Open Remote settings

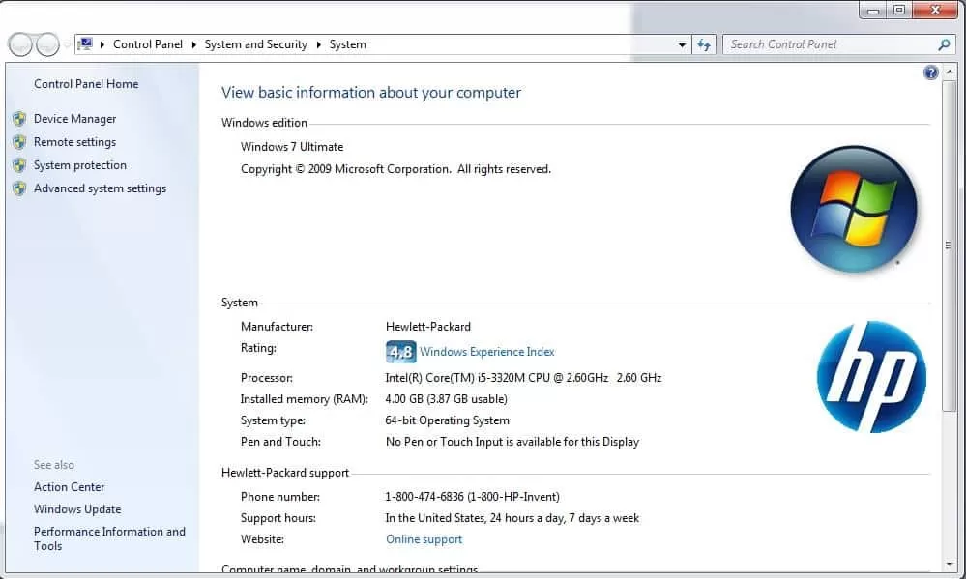(75, 142)
